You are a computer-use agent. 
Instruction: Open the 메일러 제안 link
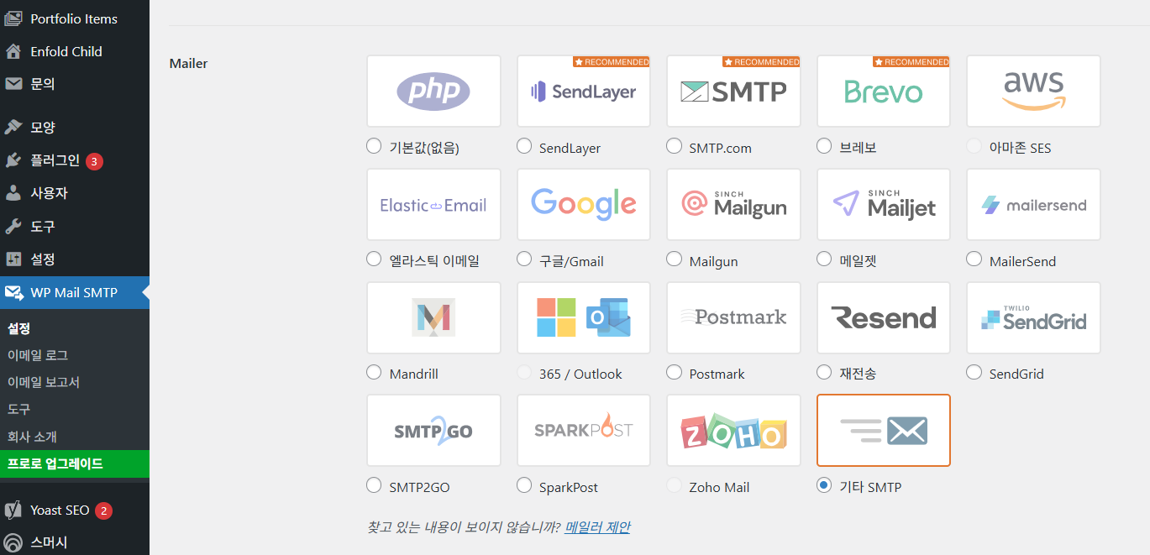(597, 527)
